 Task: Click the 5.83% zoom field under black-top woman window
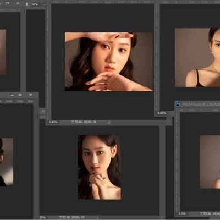pyautogui.click(x=162, y=113)
